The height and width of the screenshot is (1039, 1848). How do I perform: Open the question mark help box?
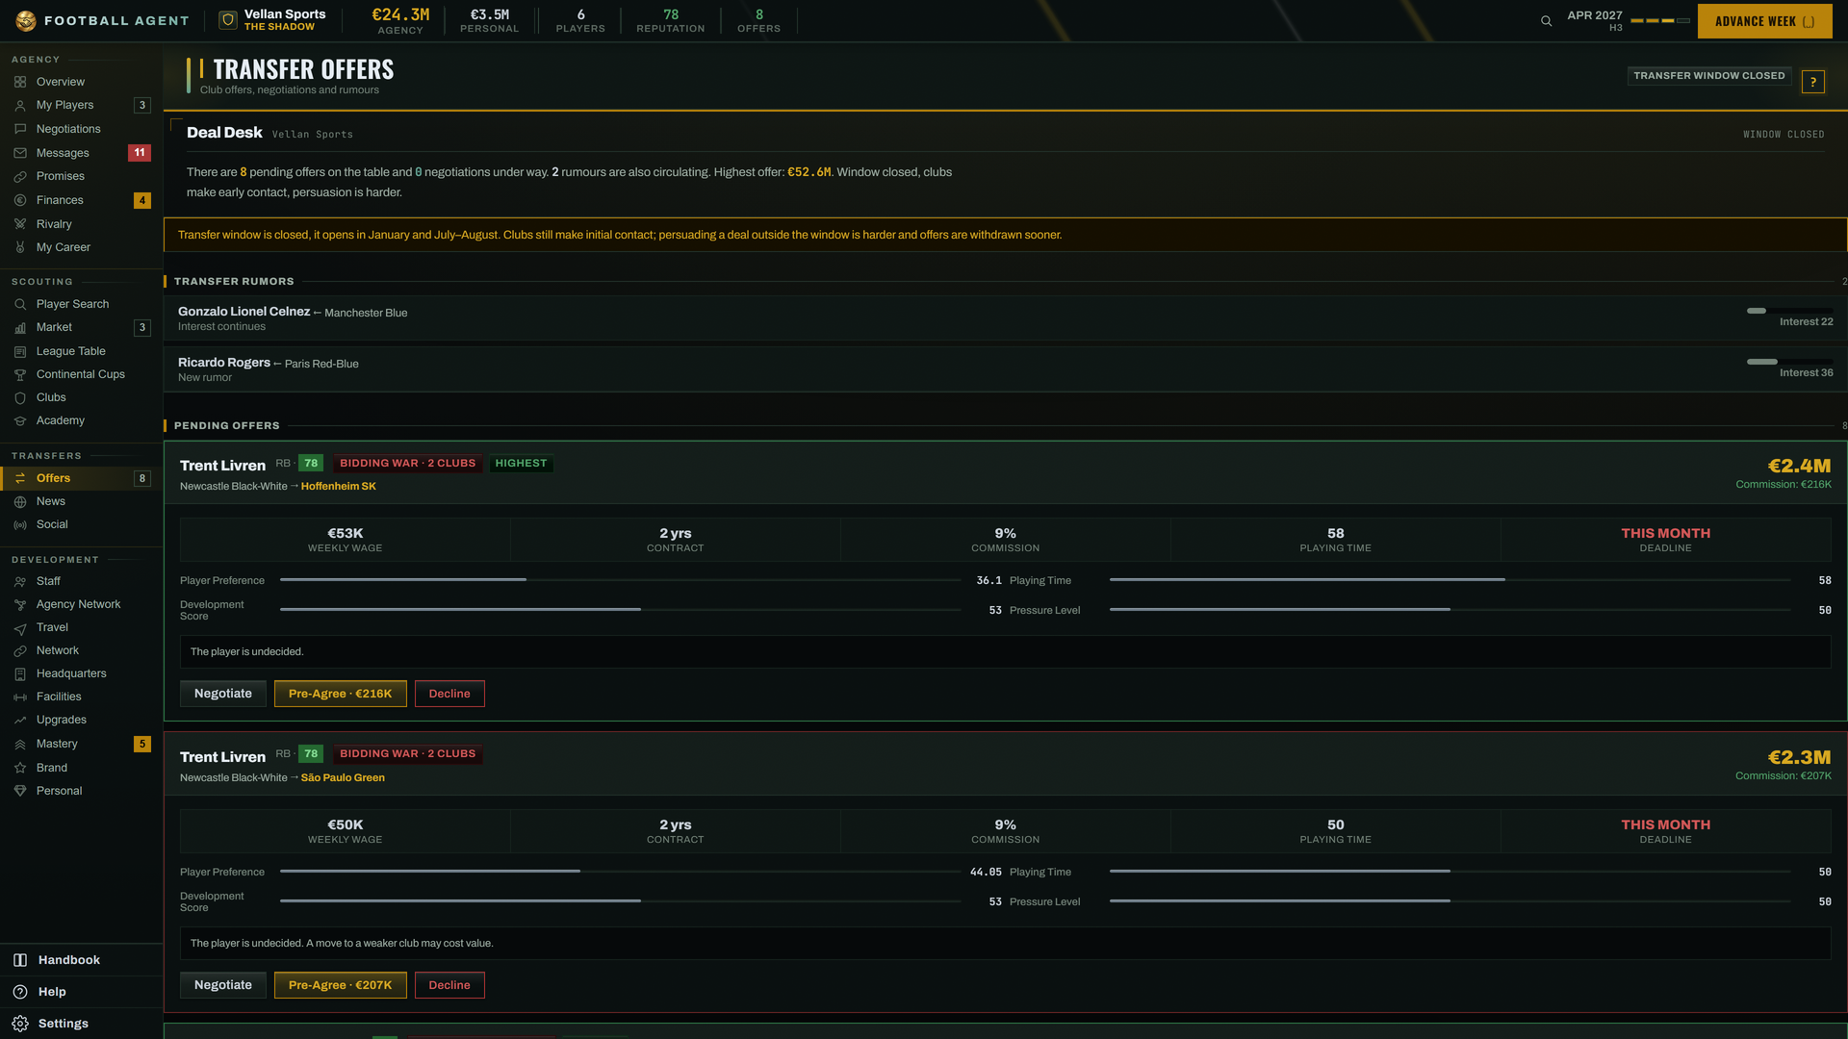(x=1813, y=82)
